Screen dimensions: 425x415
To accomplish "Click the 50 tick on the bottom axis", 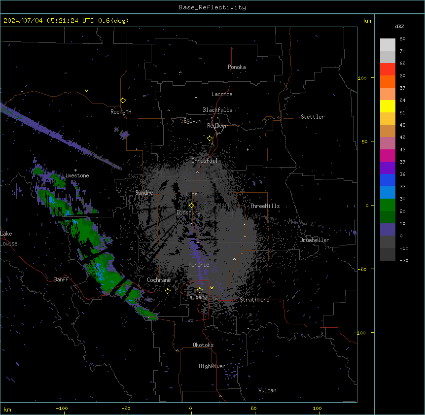I will pyautogui.click(x=253, y=408).
